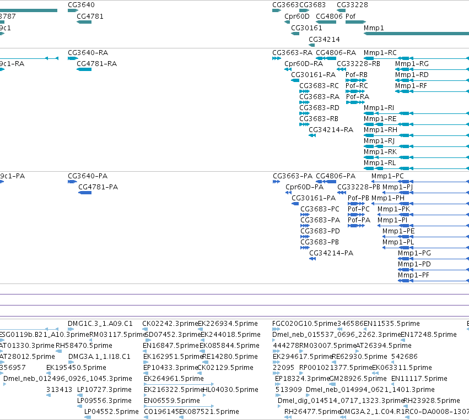
Task: Select the CG33228 gene label
Action: [x=352, y=5]
